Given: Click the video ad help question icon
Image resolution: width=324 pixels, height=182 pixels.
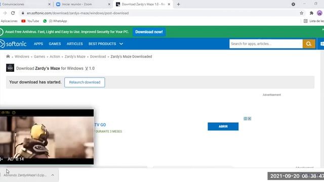Looking at the screenshot, I should click(x=14, y=112).
